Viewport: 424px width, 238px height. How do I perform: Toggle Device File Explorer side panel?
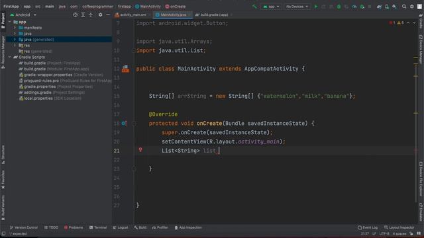click(421, 178)
